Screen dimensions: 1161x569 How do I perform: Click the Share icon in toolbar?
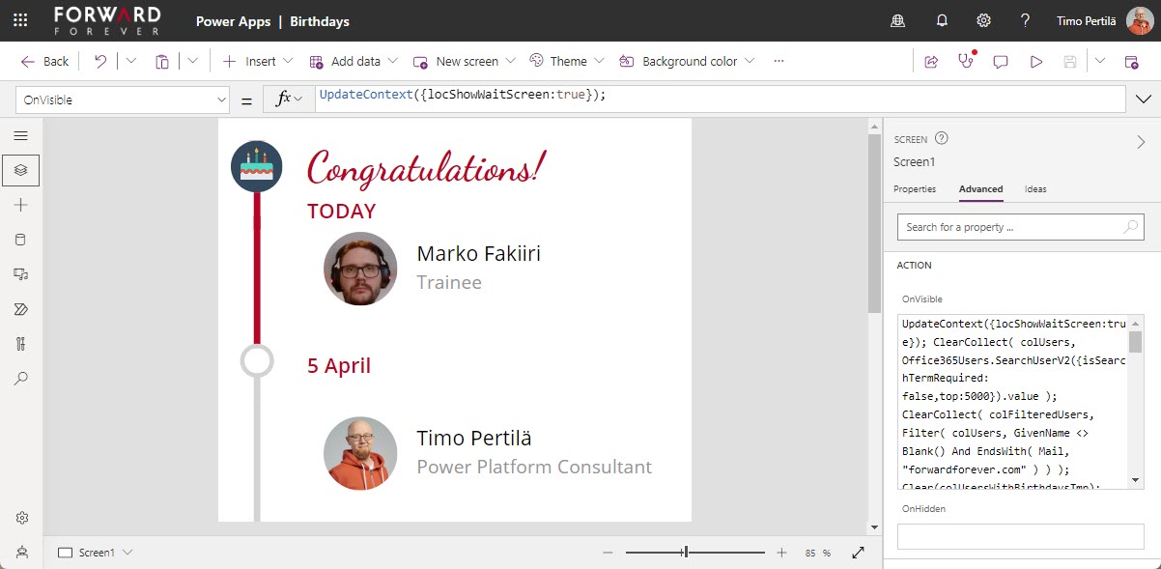pyautogui.click(x=931, y=61)
